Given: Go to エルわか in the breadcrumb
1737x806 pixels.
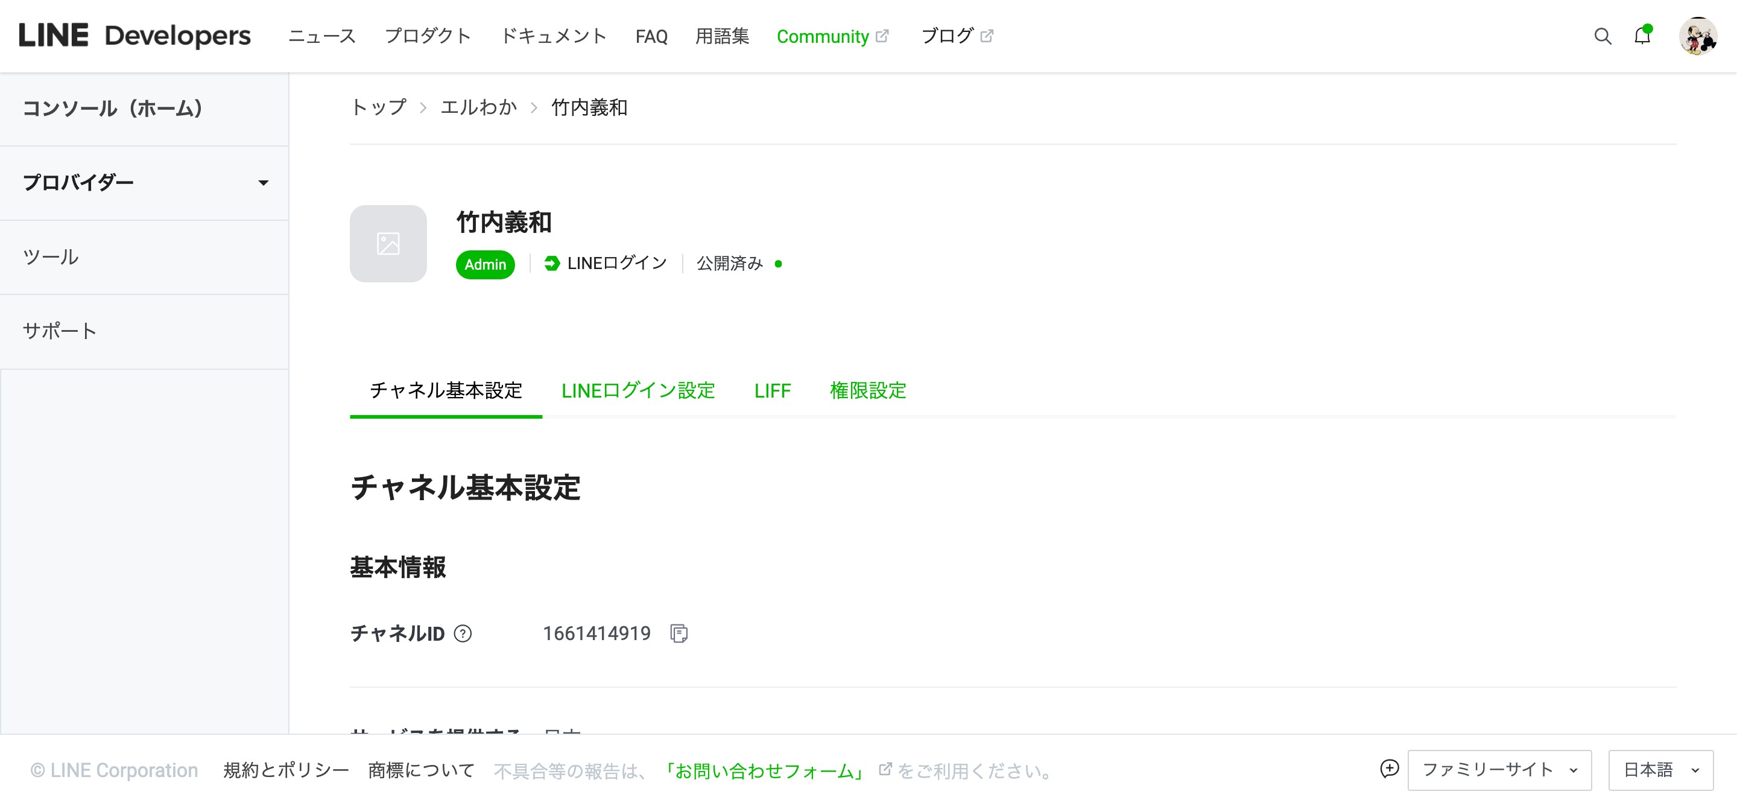Looking at the screenshot, I should click(478, 107).
